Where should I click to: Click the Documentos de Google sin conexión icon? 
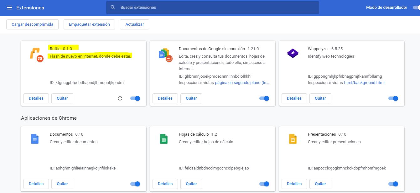click(165, 55)
